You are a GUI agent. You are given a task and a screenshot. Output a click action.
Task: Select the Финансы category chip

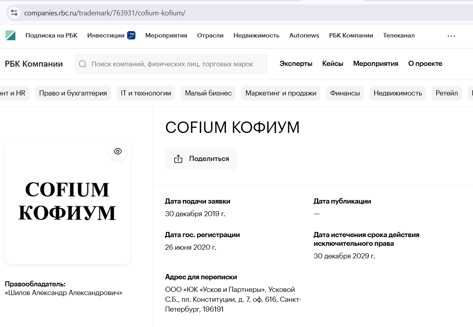(345, 93)
